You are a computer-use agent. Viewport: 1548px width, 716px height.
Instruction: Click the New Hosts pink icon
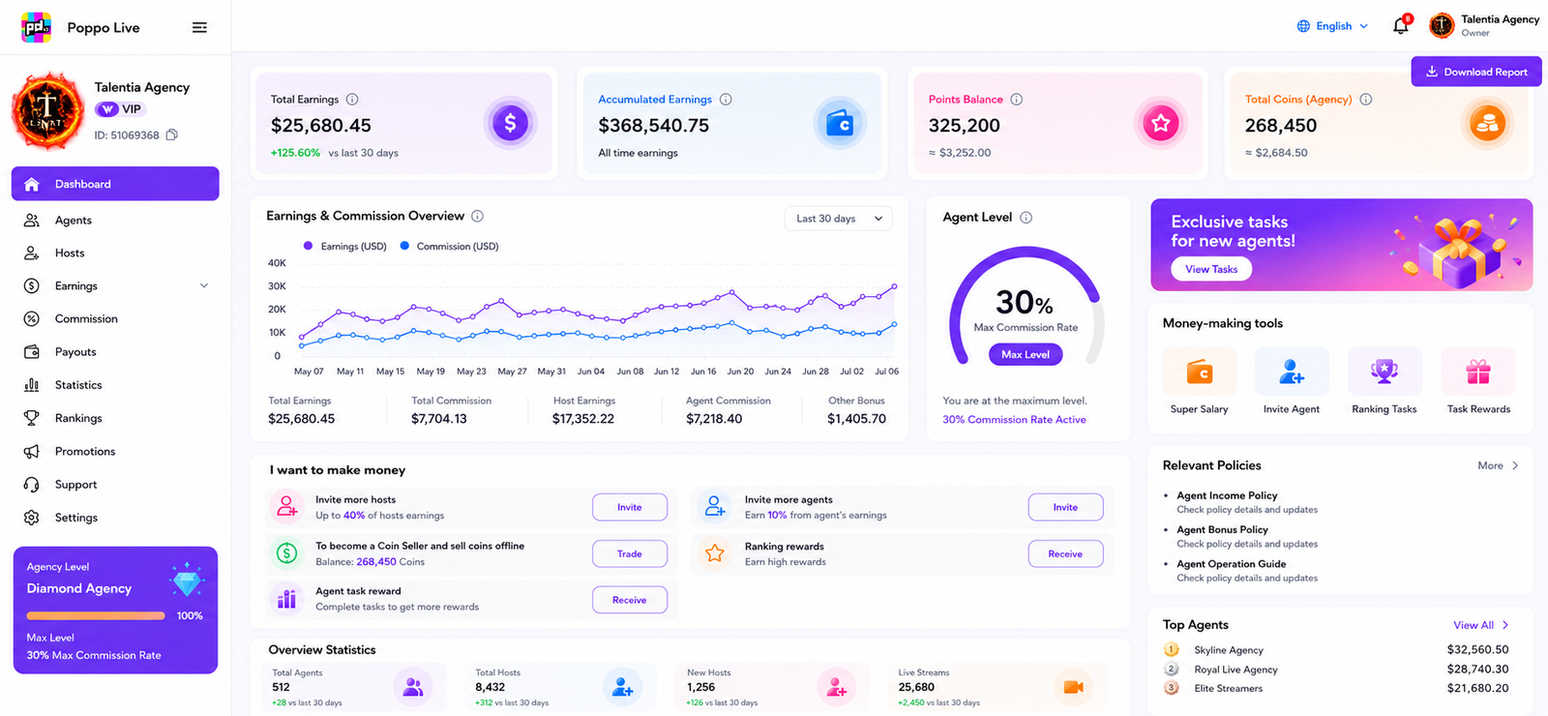835,687
